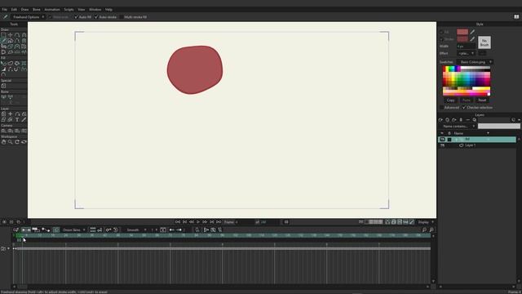The image size is (522, 294).
Task: Click the stroke color swatch
Action: point(462,39)
